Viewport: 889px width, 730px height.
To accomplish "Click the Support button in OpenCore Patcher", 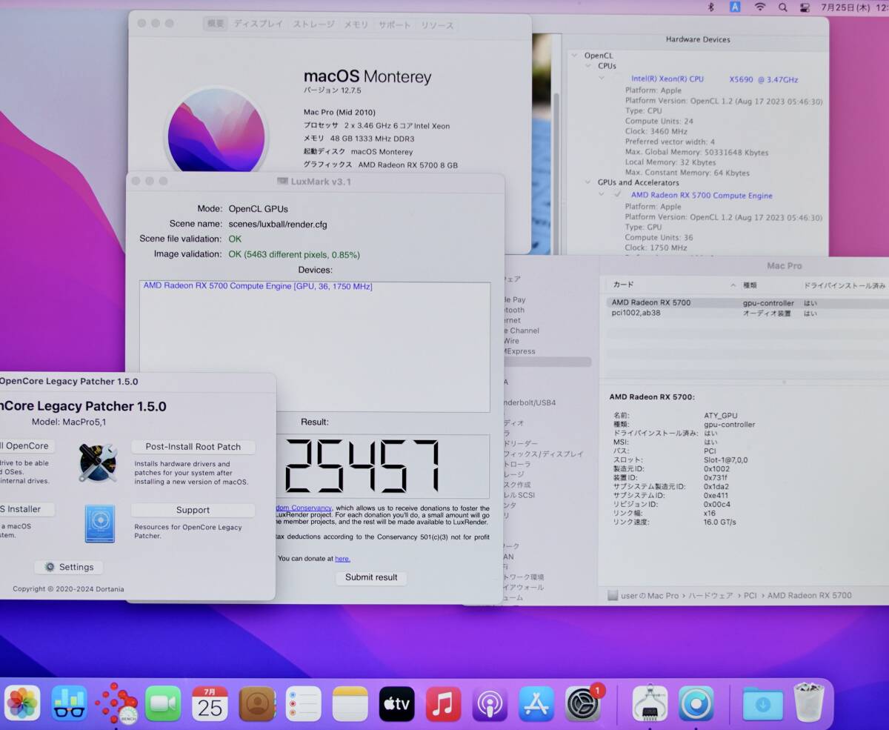I will (x=193, y=510).
